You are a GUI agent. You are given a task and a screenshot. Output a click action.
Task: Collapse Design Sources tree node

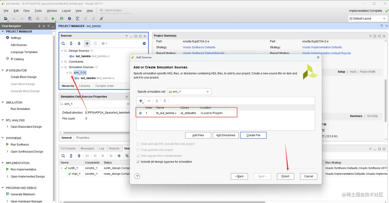tap(62, 51)
